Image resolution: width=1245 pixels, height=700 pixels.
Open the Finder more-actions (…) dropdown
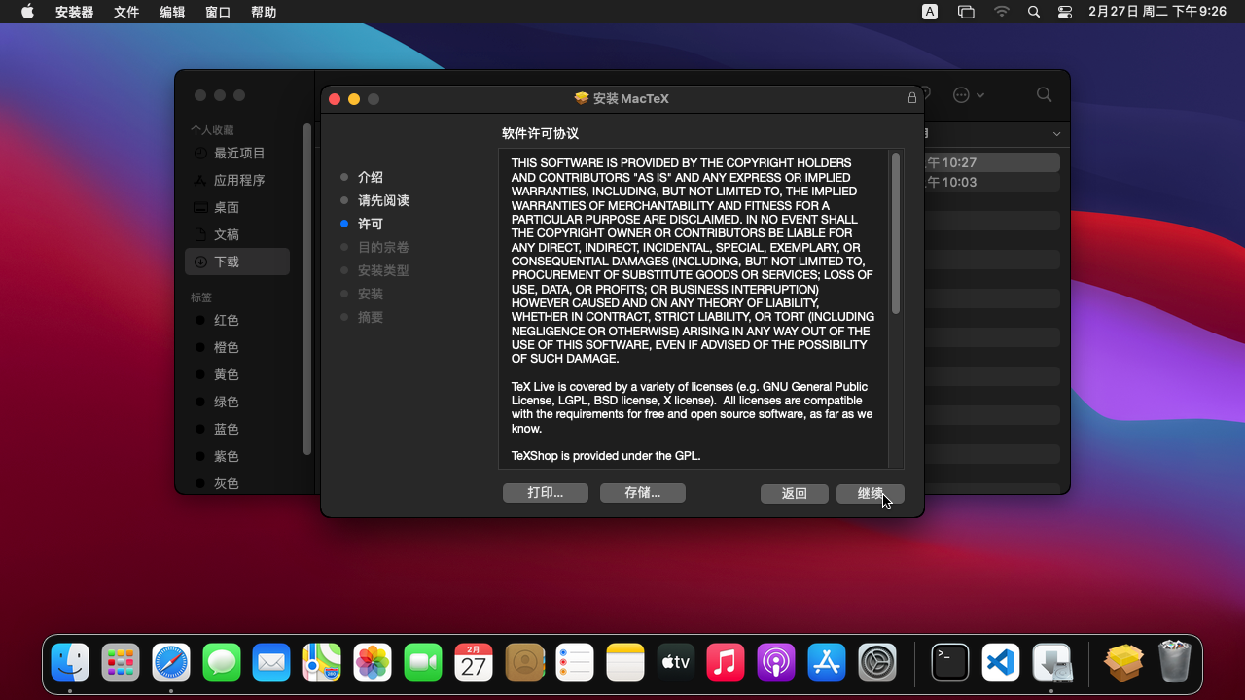(x=969, y=95)
